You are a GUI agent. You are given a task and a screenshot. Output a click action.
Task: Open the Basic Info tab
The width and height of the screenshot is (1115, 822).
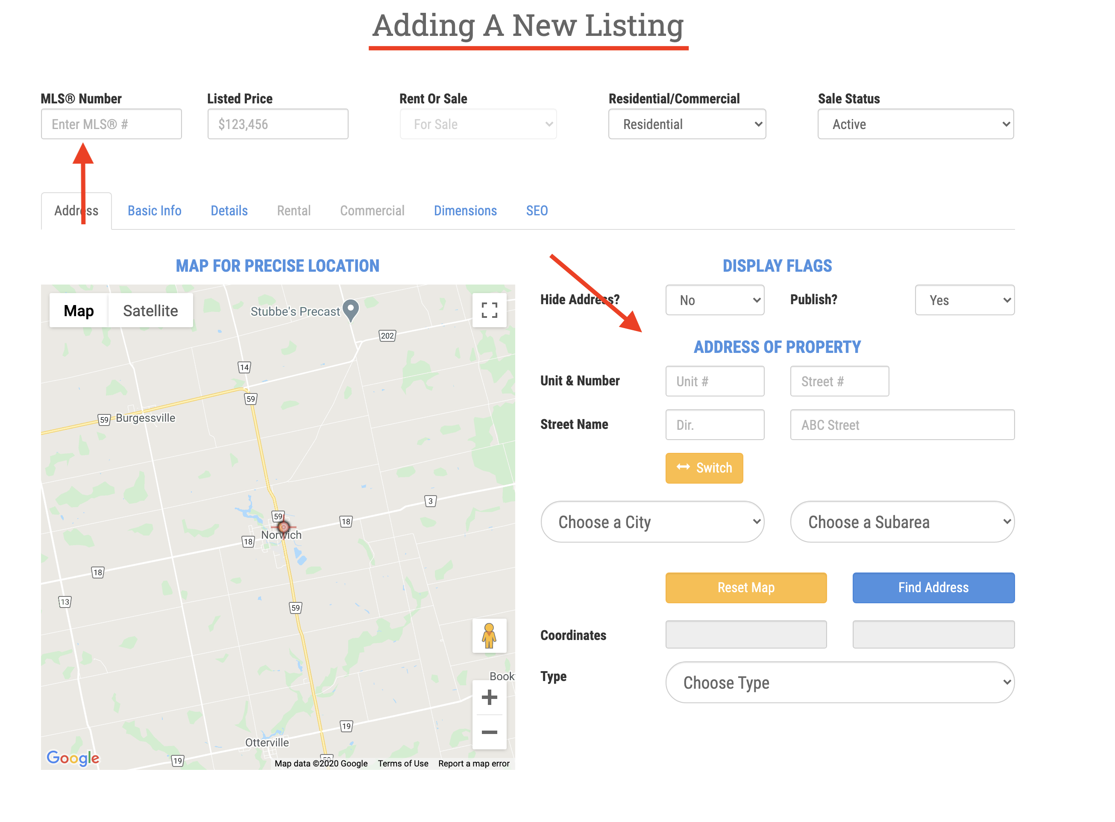[154, 211]
